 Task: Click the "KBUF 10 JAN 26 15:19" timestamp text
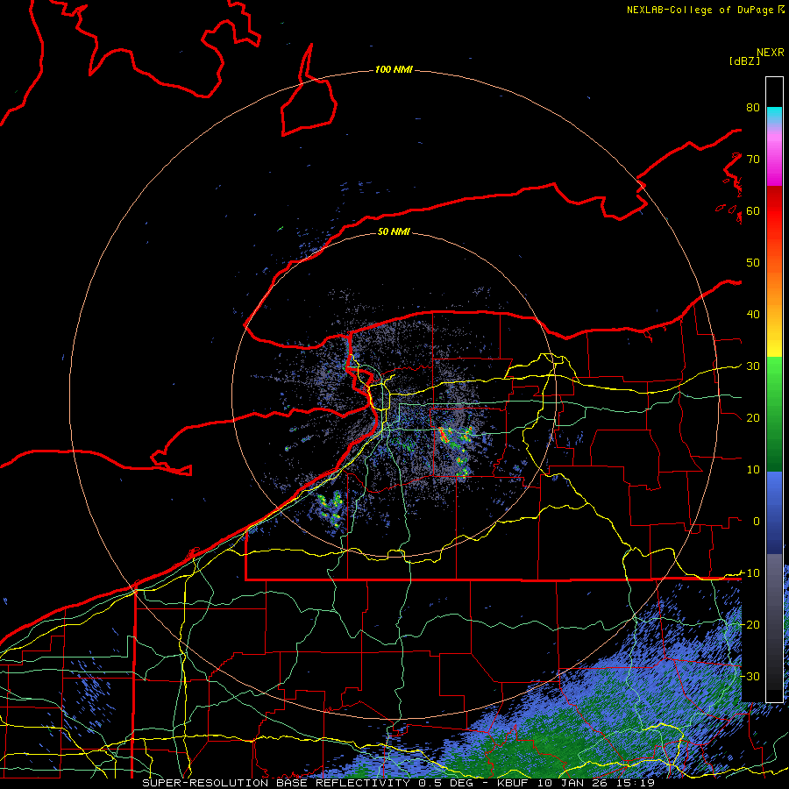click(x=576, y=783)
